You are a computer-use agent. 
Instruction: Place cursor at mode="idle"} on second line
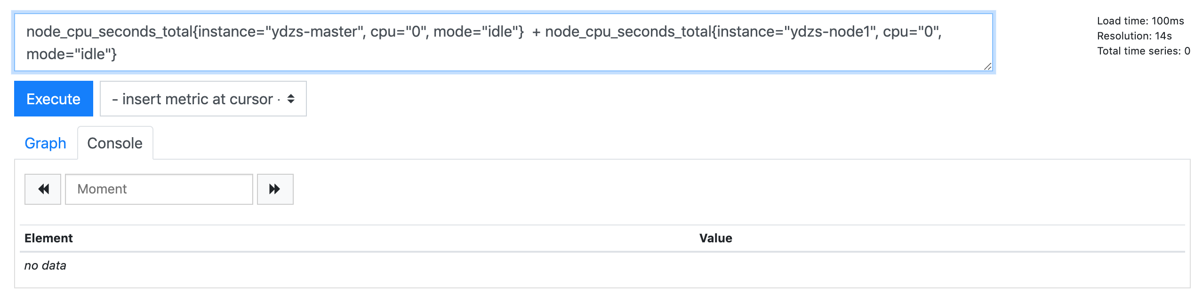pos(72,54)
